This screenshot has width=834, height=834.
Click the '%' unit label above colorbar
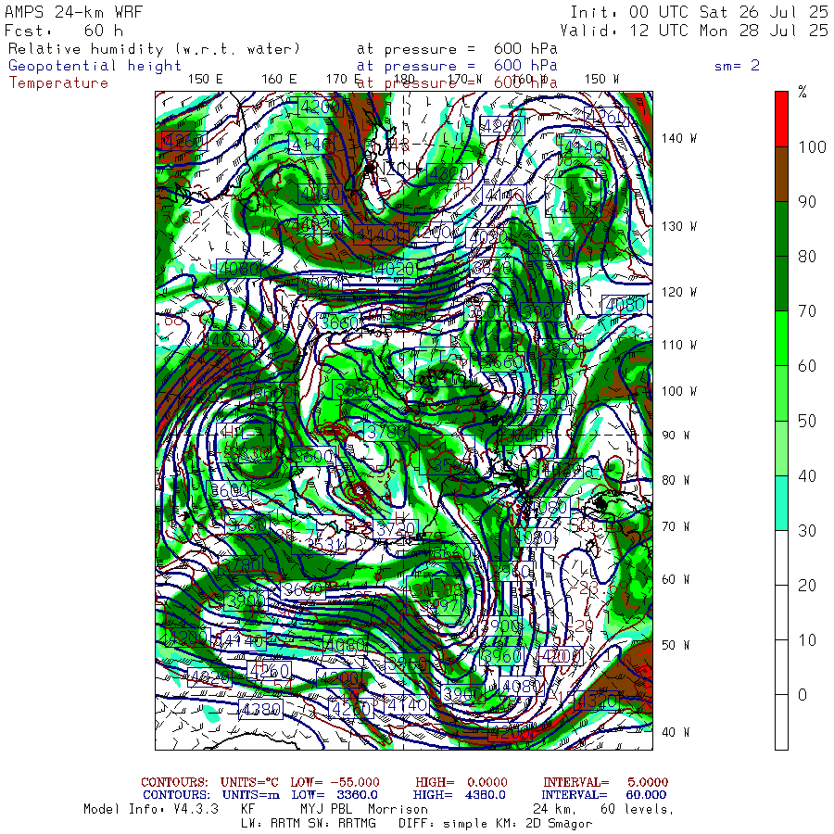coord(802,92)
